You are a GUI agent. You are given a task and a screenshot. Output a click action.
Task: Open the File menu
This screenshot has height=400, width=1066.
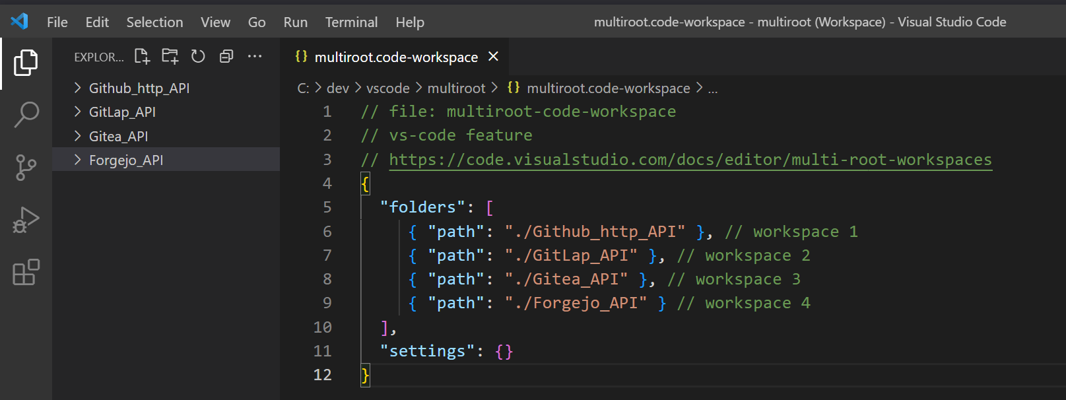57,22
